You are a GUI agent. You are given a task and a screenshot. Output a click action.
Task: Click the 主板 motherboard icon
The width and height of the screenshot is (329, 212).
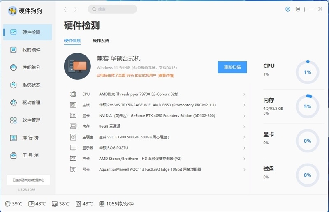(x=73, y=105)
